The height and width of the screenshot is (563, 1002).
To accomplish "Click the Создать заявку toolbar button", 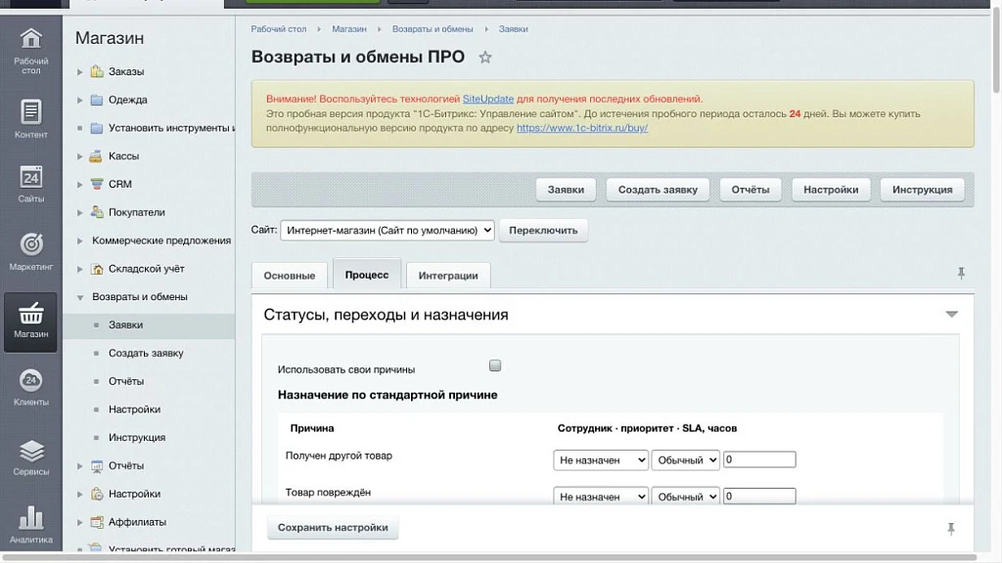I will (x=658, y=190).
